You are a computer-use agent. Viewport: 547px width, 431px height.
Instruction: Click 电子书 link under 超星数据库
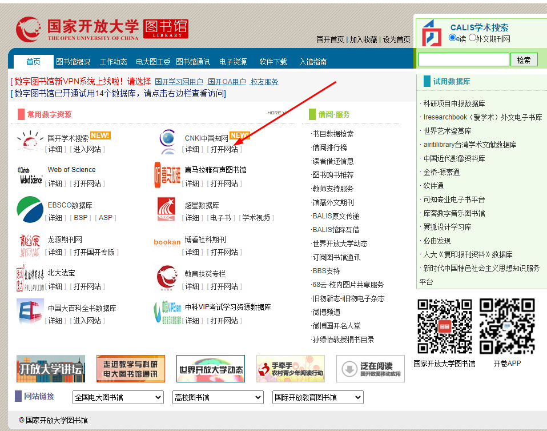221,218
